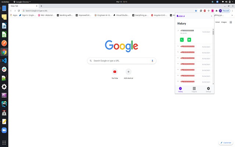Image resolution: width=235 pixels, height=147 pixels.
Task: Open the History tab in the dialer popup
Action: coord(180,90)
